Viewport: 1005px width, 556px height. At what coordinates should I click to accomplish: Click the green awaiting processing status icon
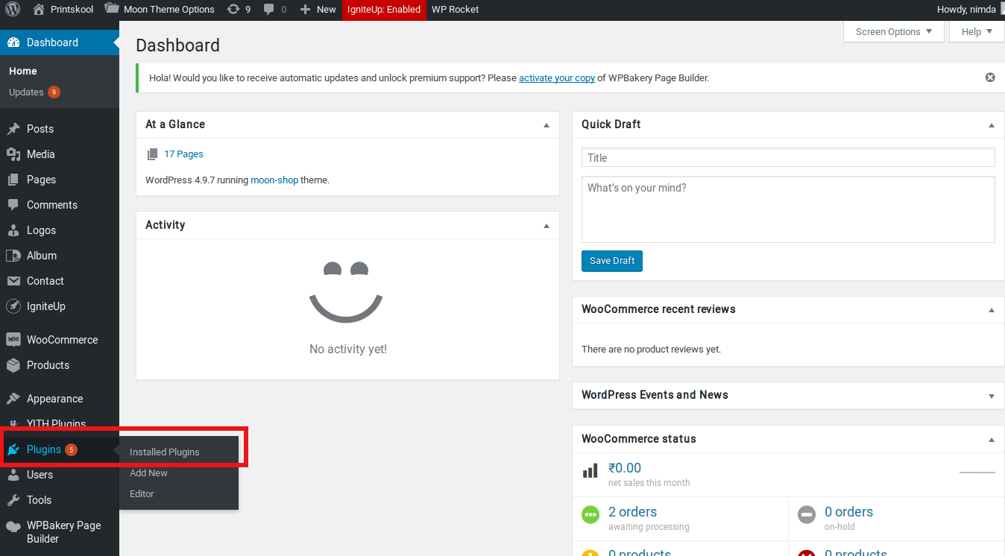coord(590,514)
